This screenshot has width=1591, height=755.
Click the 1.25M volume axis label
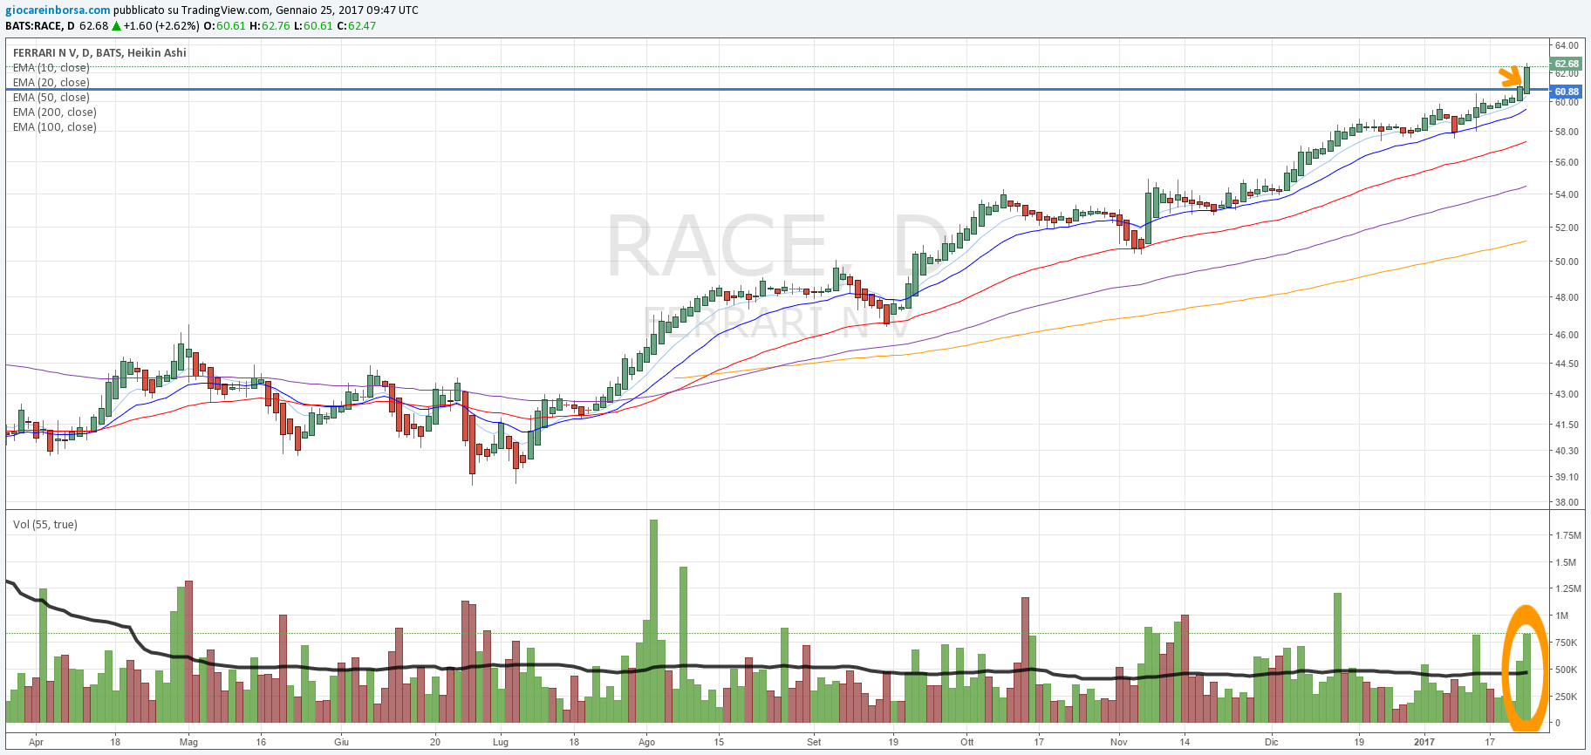[1567, 590]
